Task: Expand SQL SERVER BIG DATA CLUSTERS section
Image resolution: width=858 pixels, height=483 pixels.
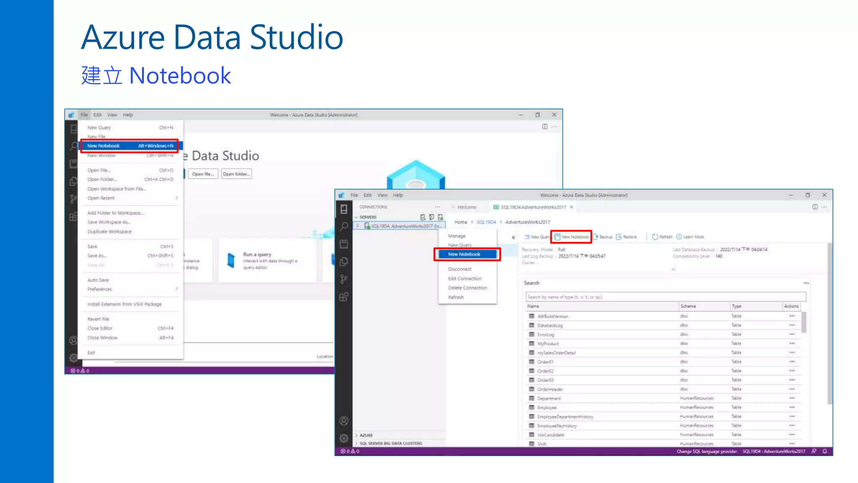Action: tap(357, 444)
